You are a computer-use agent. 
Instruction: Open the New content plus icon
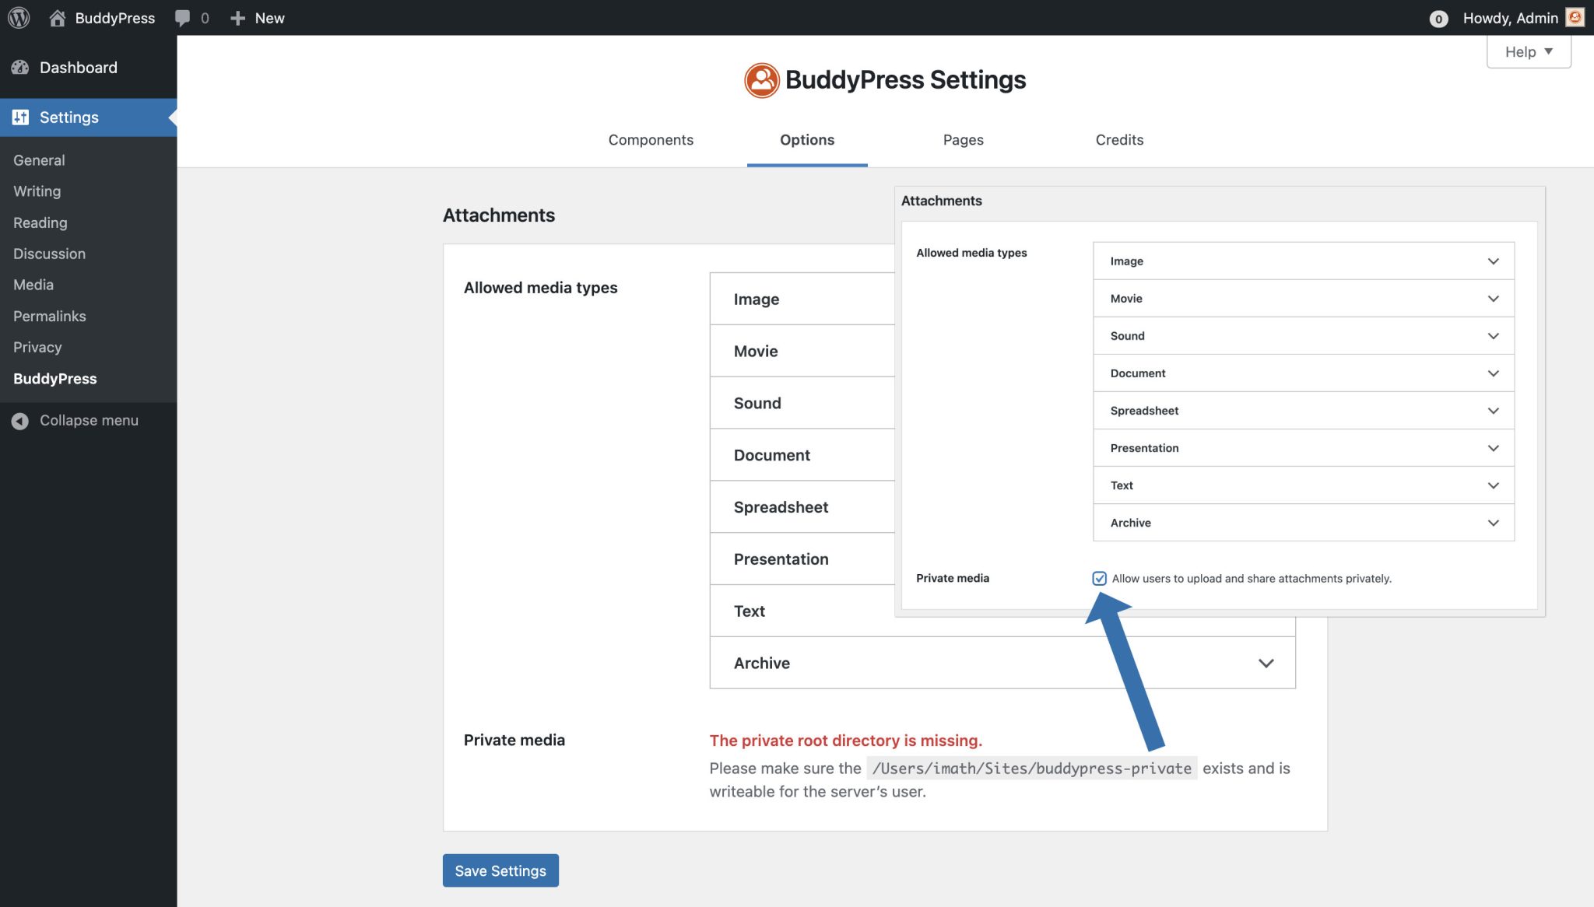click(237, 17)
